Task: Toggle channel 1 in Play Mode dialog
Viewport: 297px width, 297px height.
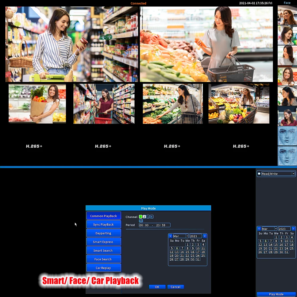Action: (140, 217)
